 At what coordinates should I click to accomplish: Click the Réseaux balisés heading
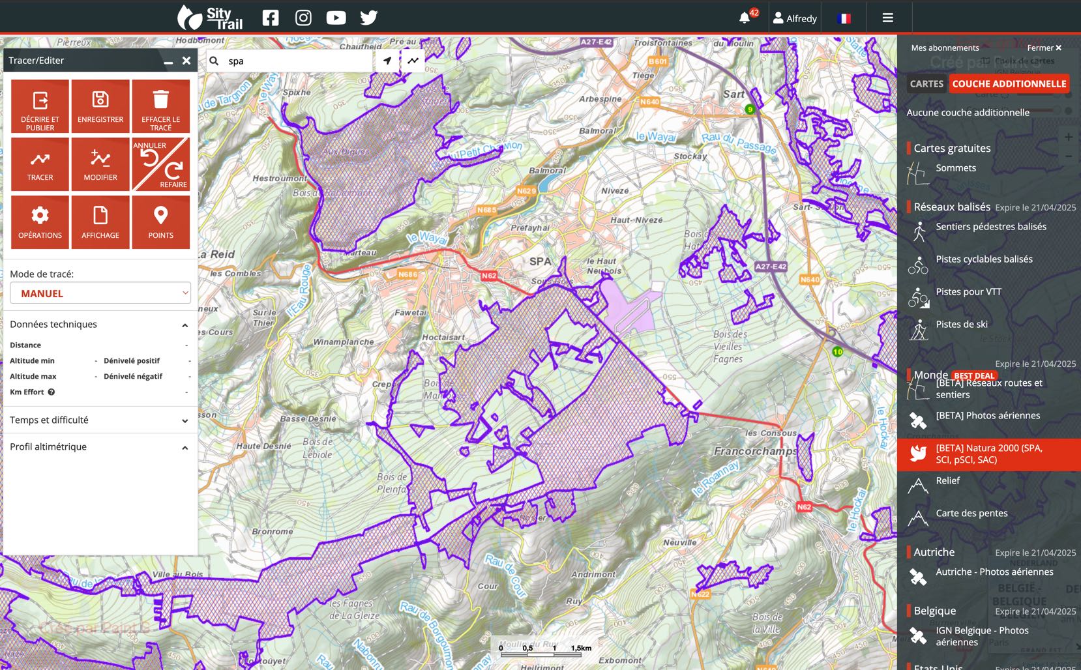[952, 207]
